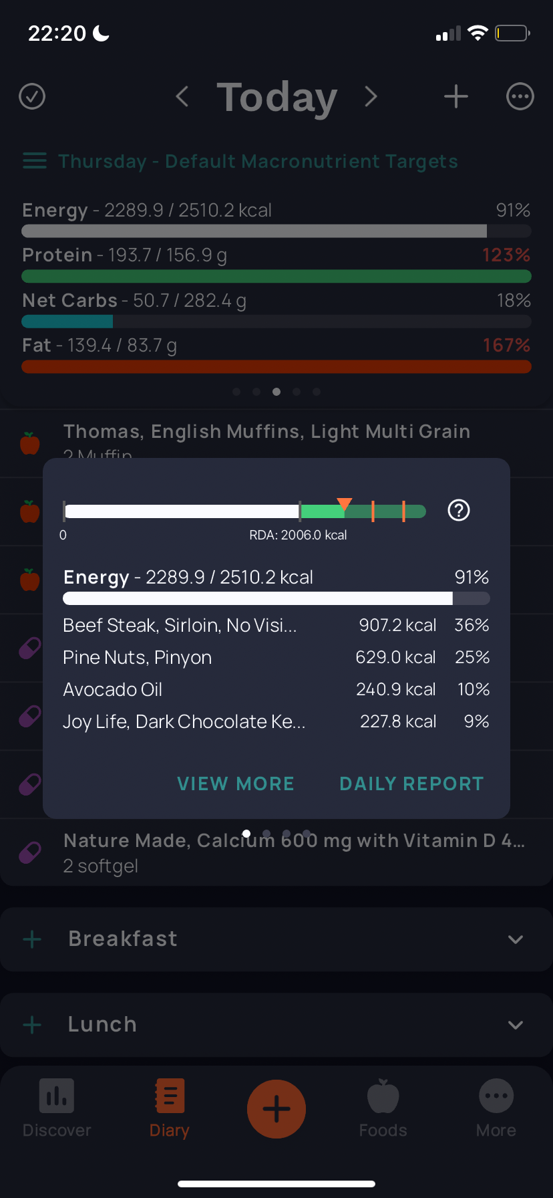Image resolution: width=553 pixels, height=1198 pixels.
Task: Switch to the Discover tab
Action: [x=57, y=1108]
